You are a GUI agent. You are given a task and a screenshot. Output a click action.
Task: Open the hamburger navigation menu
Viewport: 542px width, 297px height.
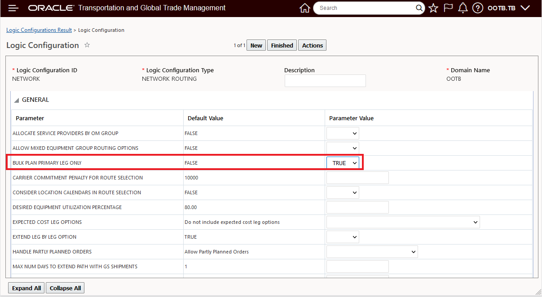pyautogui.click(x=13, y=8)
